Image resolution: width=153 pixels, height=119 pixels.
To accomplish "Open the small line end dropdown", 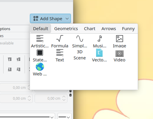I will [65, 116].
